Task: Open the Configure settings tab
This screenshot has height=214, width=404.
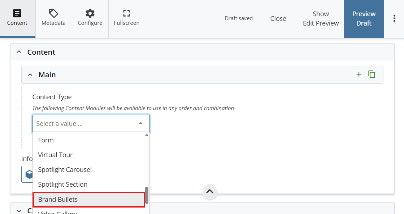Action: click(x=90, y=18)
